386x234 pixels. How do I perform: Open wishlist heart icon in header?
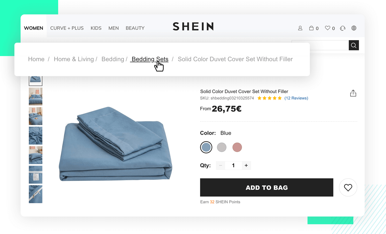point(327,28)
